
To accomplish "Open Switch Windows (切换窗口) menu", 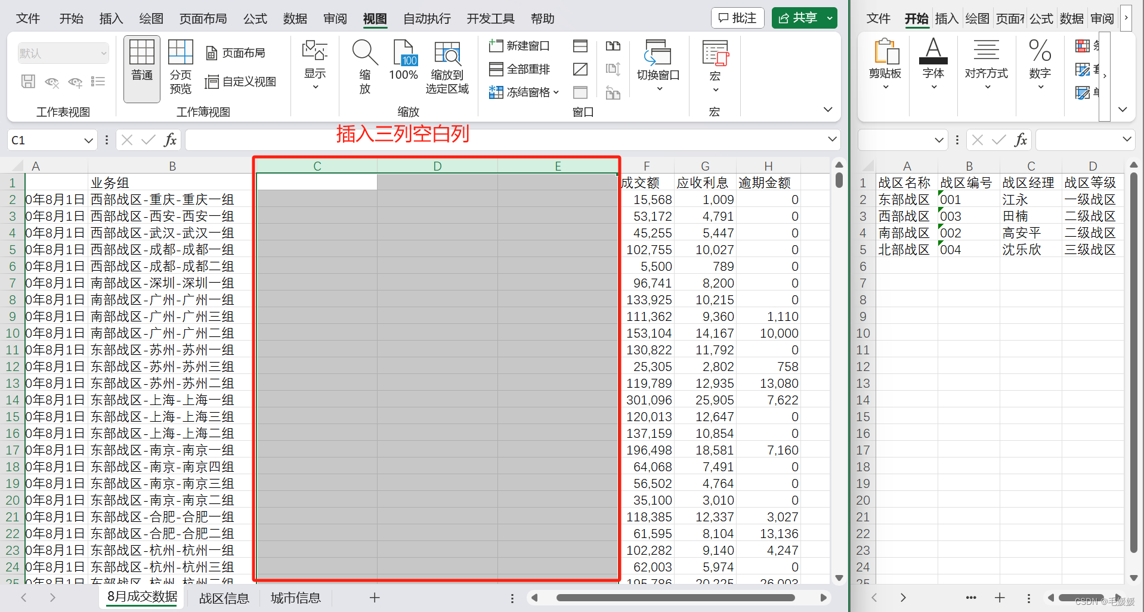I will (x=658, y=67).
